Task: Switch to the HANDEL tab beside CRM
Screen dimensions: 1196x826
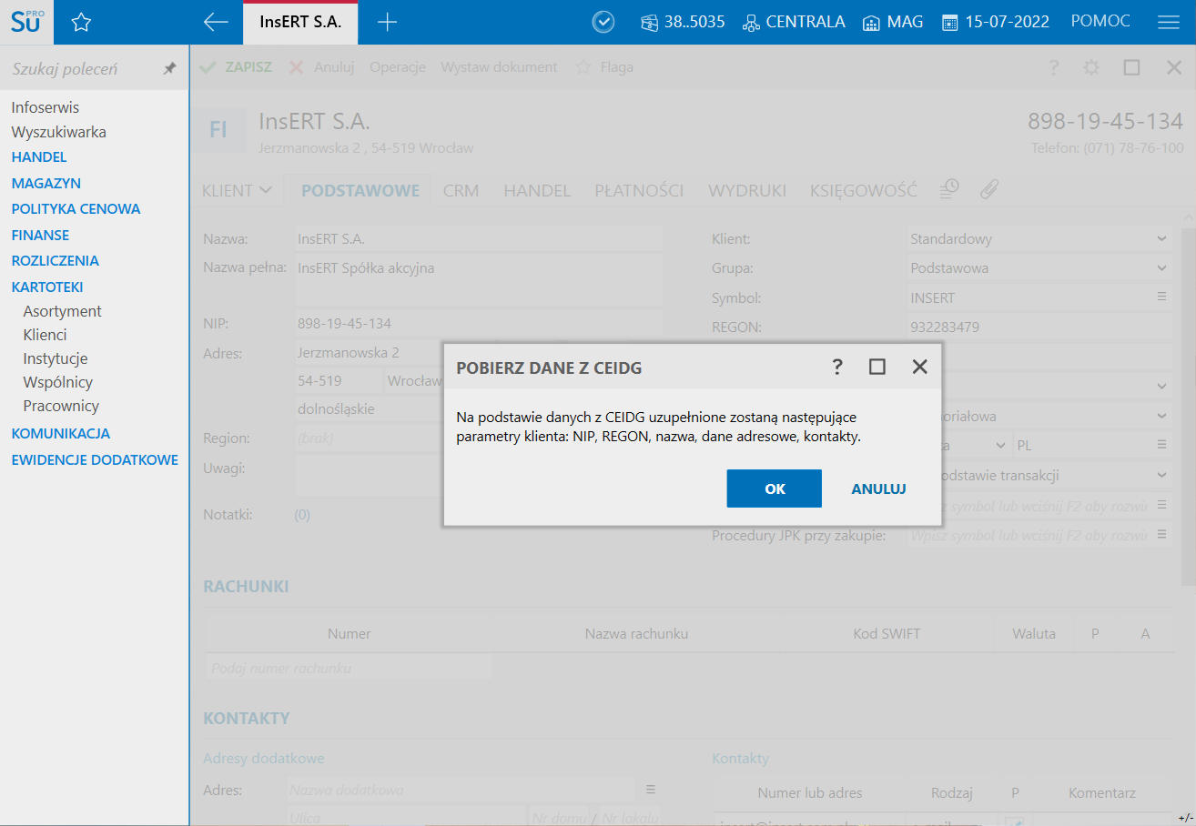Action: click(x=537, y=190)
